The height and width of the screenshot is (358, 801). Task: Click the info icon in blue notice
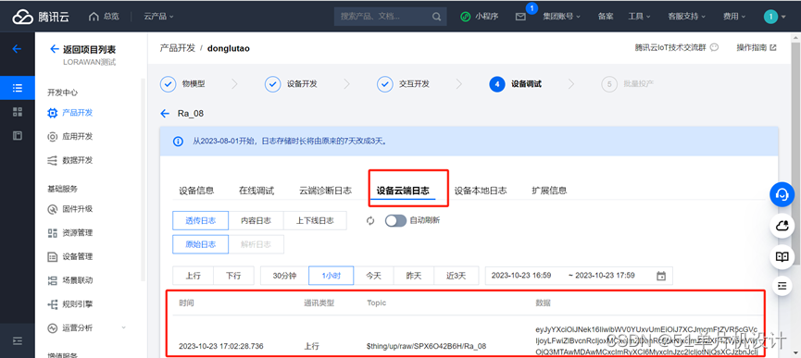[178, 142]
